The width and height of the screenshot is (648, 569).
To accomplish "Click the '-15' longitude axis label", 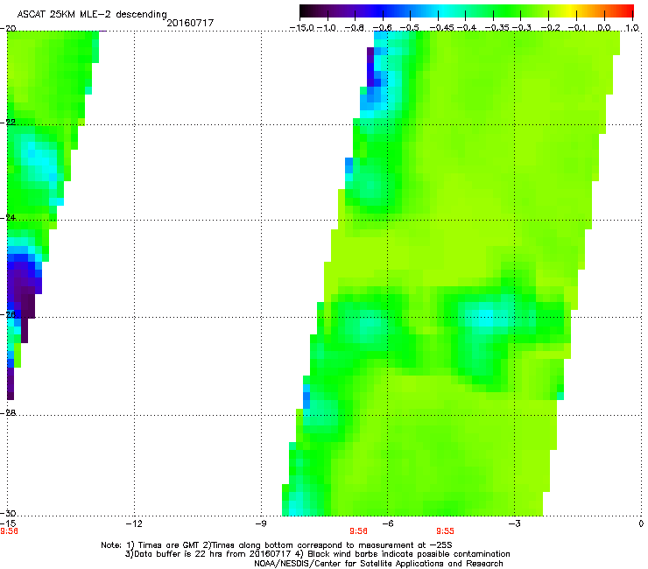I will point(8,523).
